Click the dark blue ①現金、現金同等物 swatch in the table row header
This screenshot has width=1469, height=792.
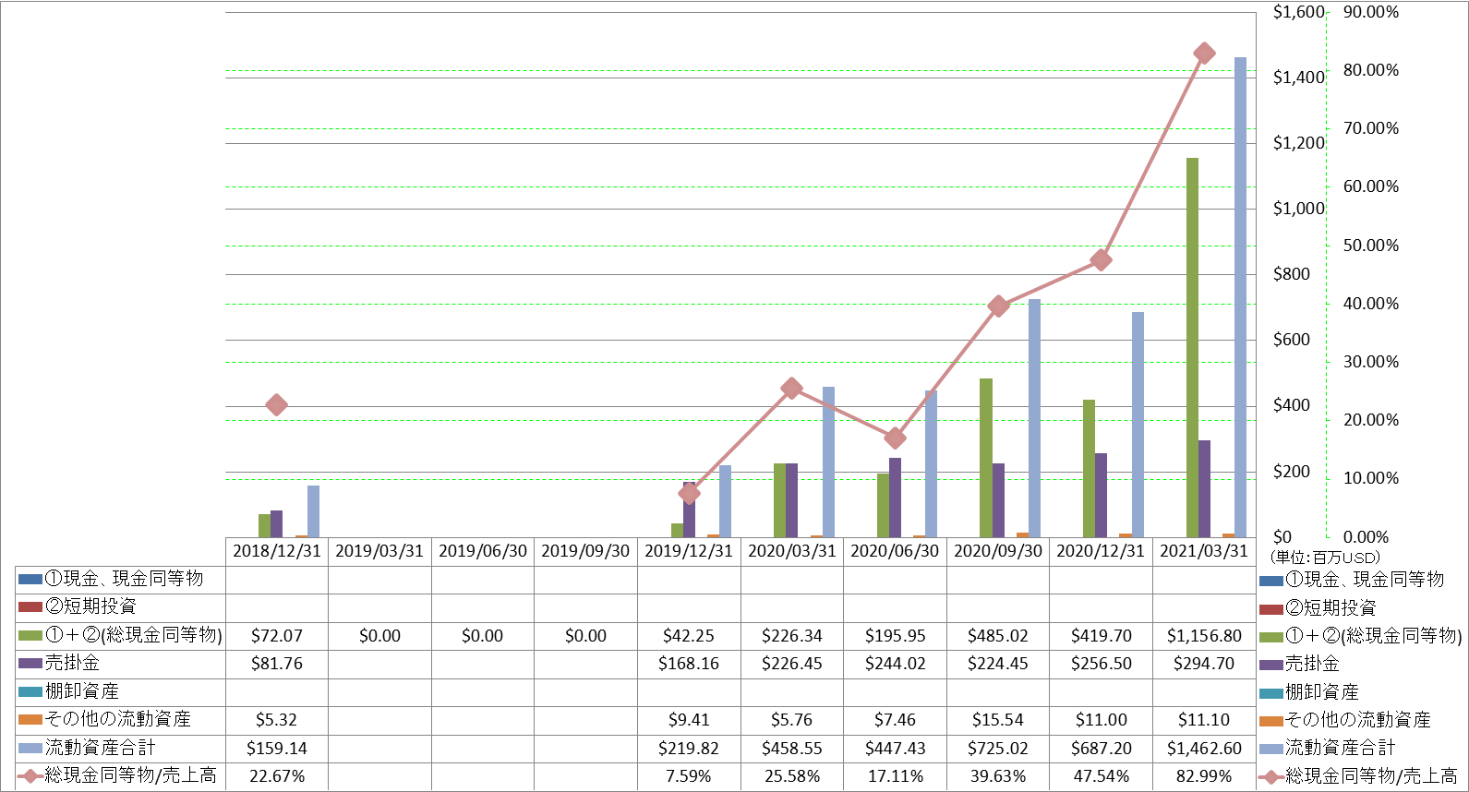(x=30, y=580)
